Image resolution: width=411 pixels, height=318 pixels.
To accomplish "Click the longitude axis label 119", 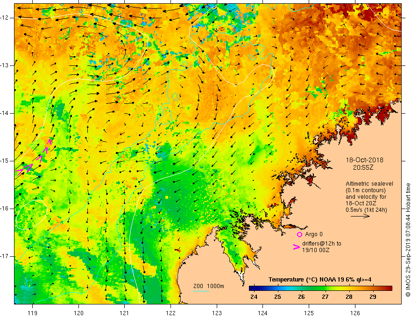I will (x=33, y=313).
